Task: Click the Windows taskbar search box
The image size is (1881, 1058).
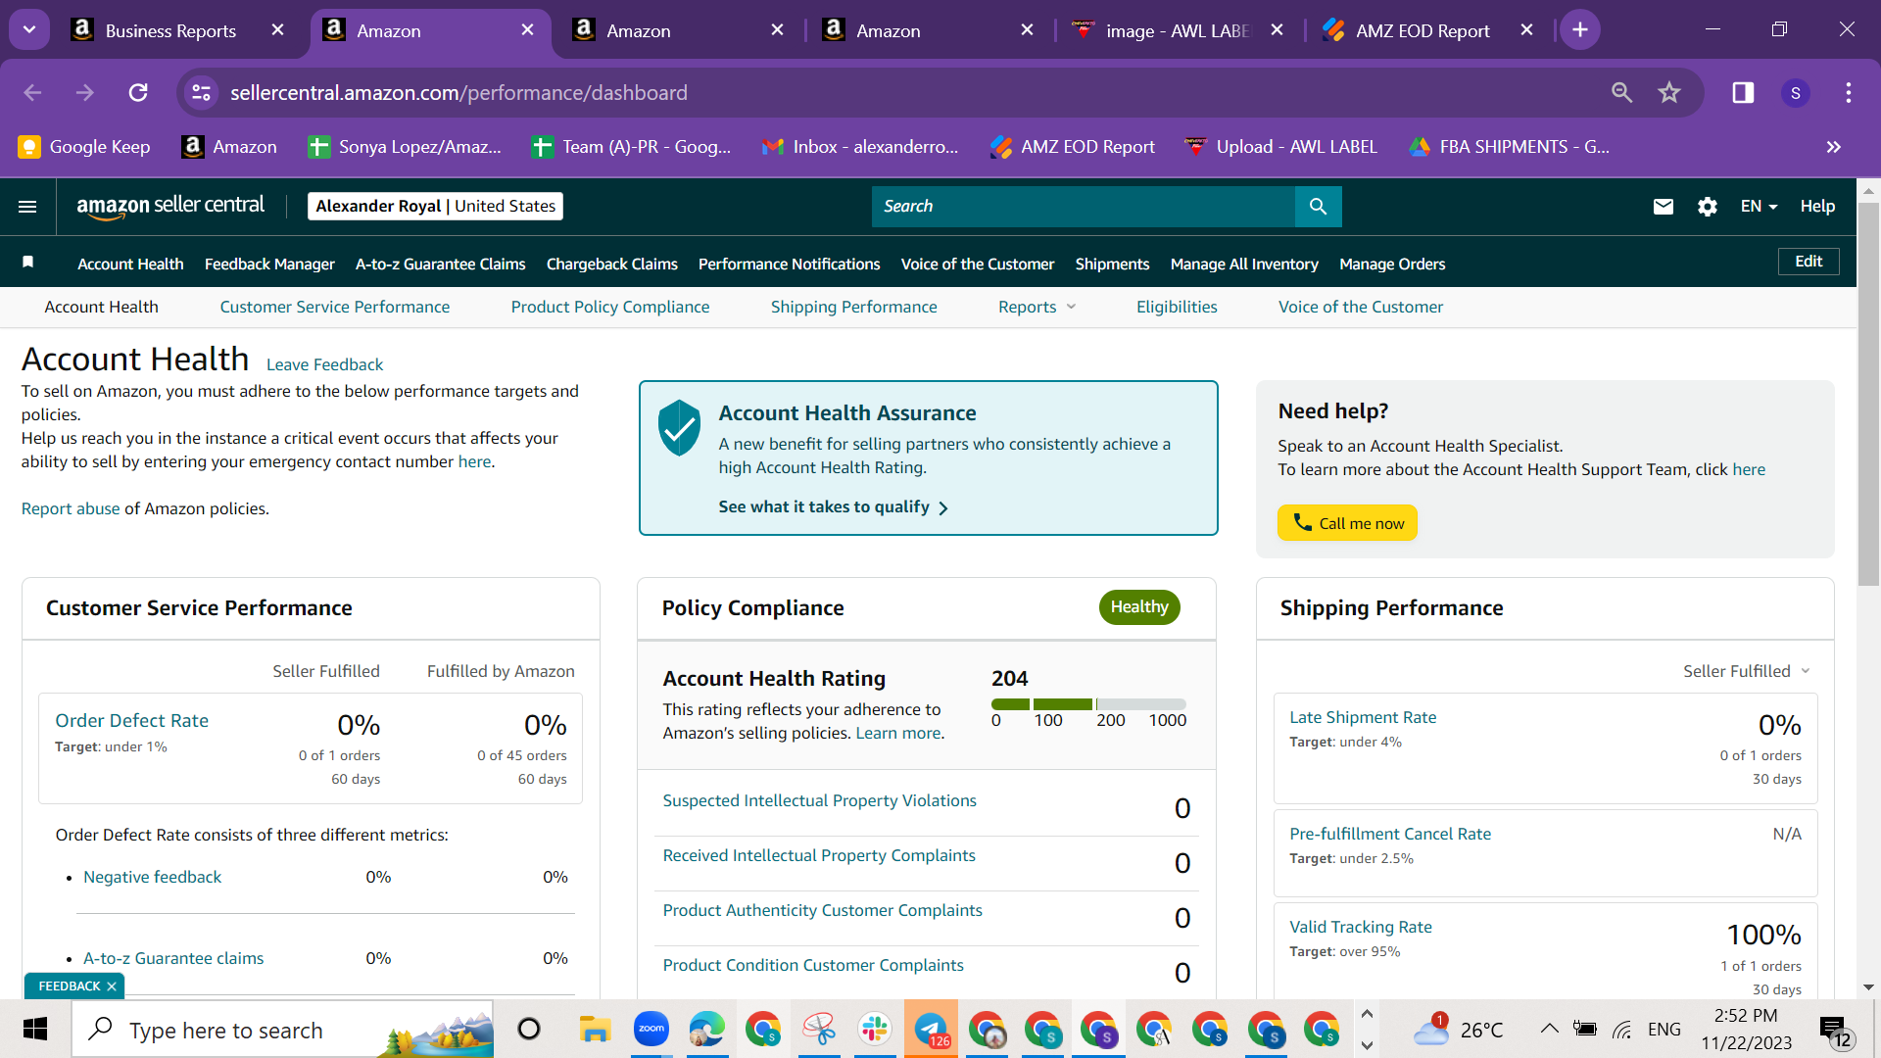Action: click(x=282, y=1030)
